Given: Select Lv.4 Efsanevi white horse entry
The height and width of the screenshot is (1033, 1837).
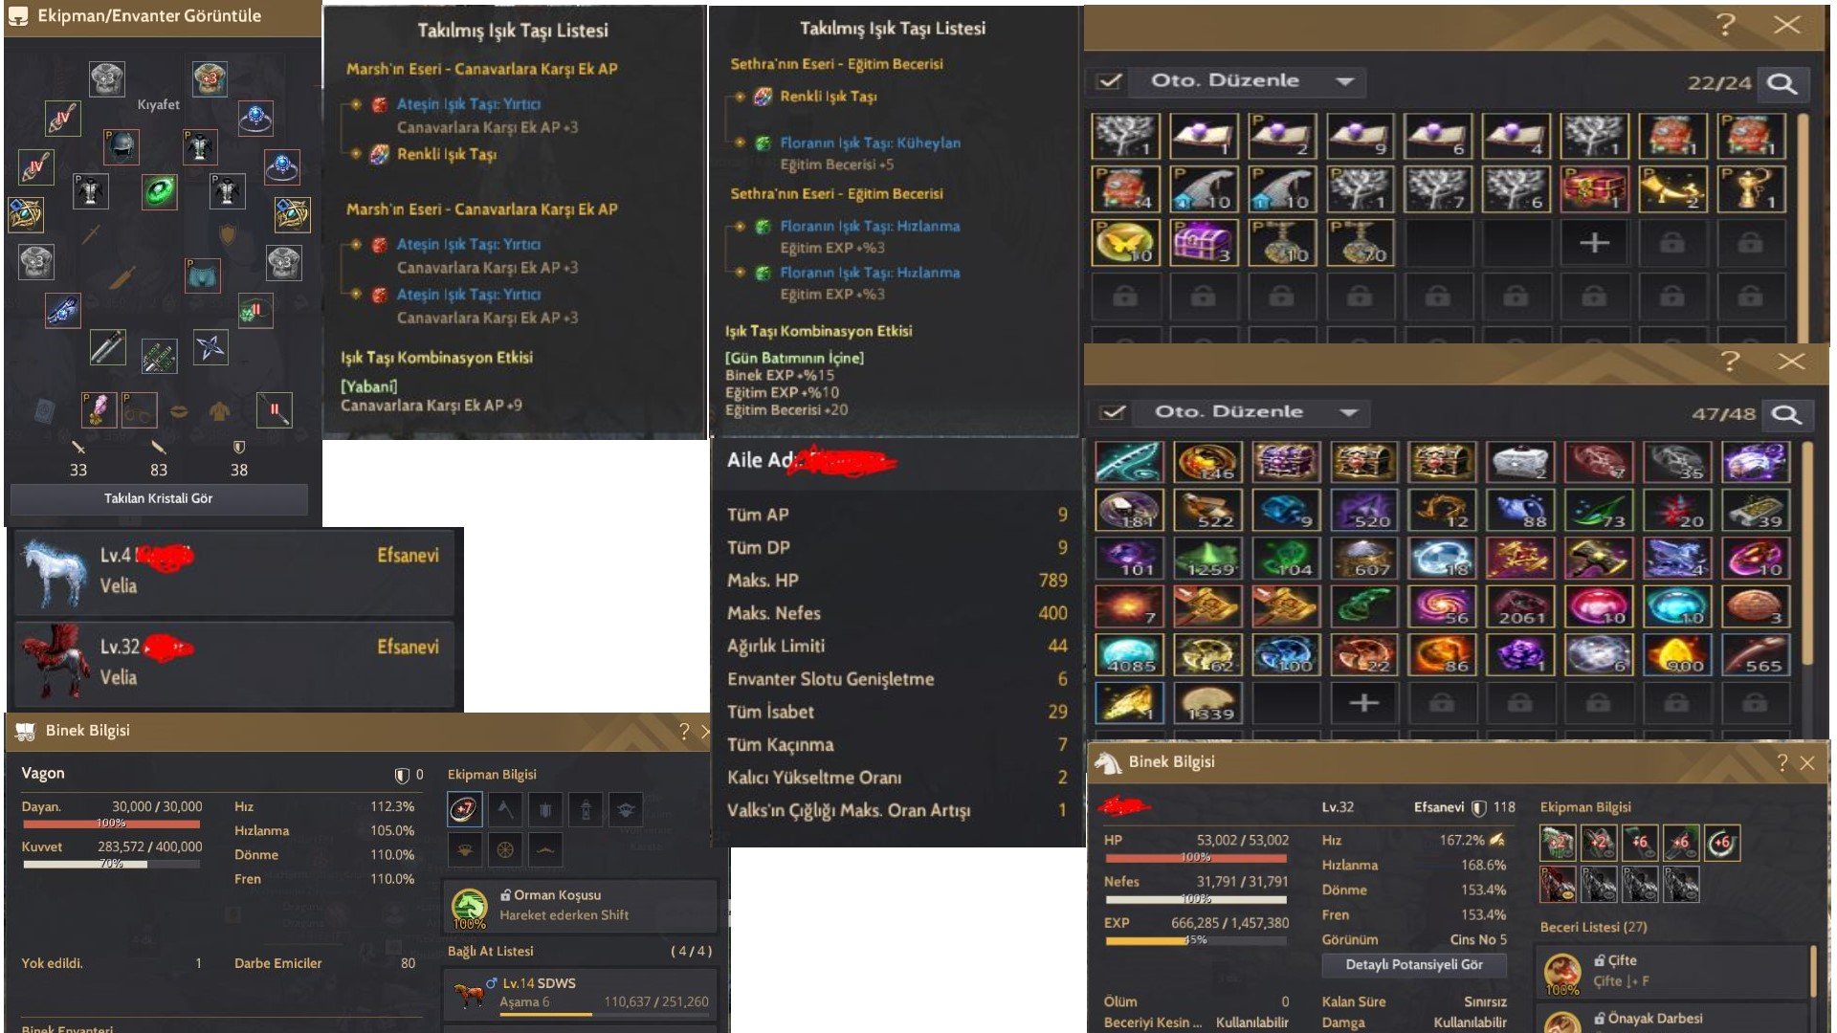Looking at the screenshot, I should (235, 572).
